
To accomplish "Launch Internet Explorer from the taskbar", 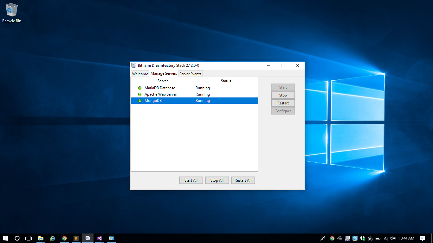I will click(53, 238).
